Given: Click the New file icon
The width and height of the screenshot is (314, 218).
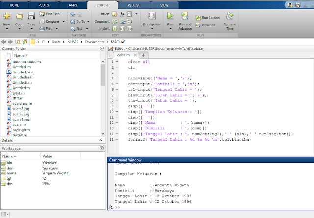Looking at the screenshot, I should coord(6,16).
